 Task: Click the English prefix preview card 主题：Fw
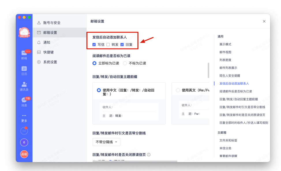pyautogui.click(x=194, y=109)
